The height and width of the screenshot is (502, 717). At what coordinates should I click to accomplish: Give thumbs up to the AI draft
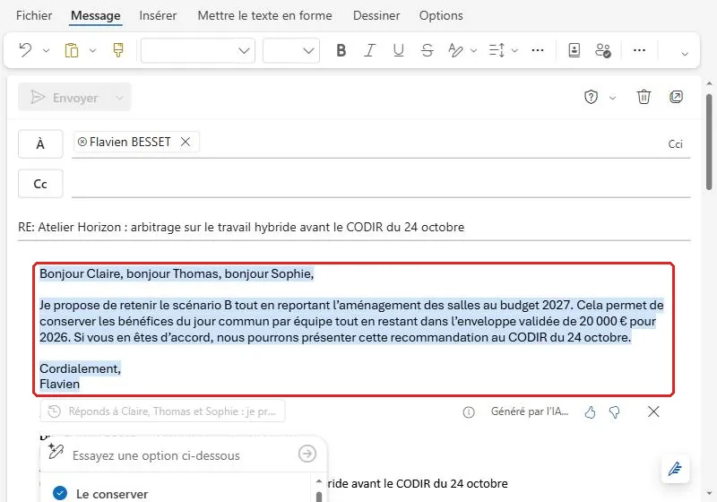590,412
